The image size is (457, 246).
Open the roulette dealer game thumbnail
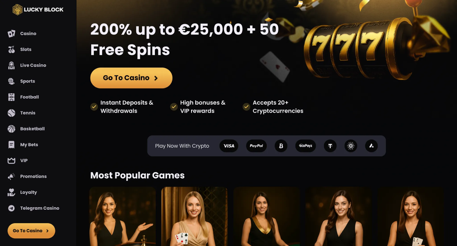pyautogui.click(x=123, y=216)
